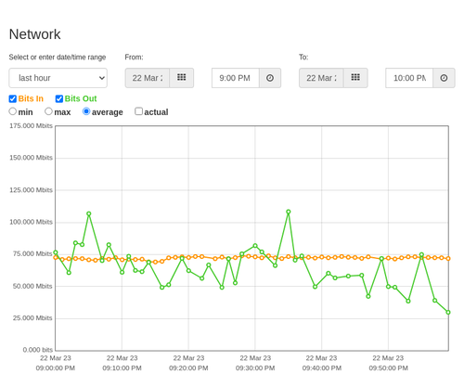Click the Bits In orange label
Viewport: 464px width, 374px height.
pyautogui.click(x=31, y=98)
